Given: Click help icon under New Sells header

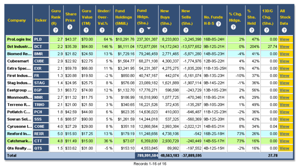Looking at the screenshot, I should pyautogui.click(x=186, y=30).
